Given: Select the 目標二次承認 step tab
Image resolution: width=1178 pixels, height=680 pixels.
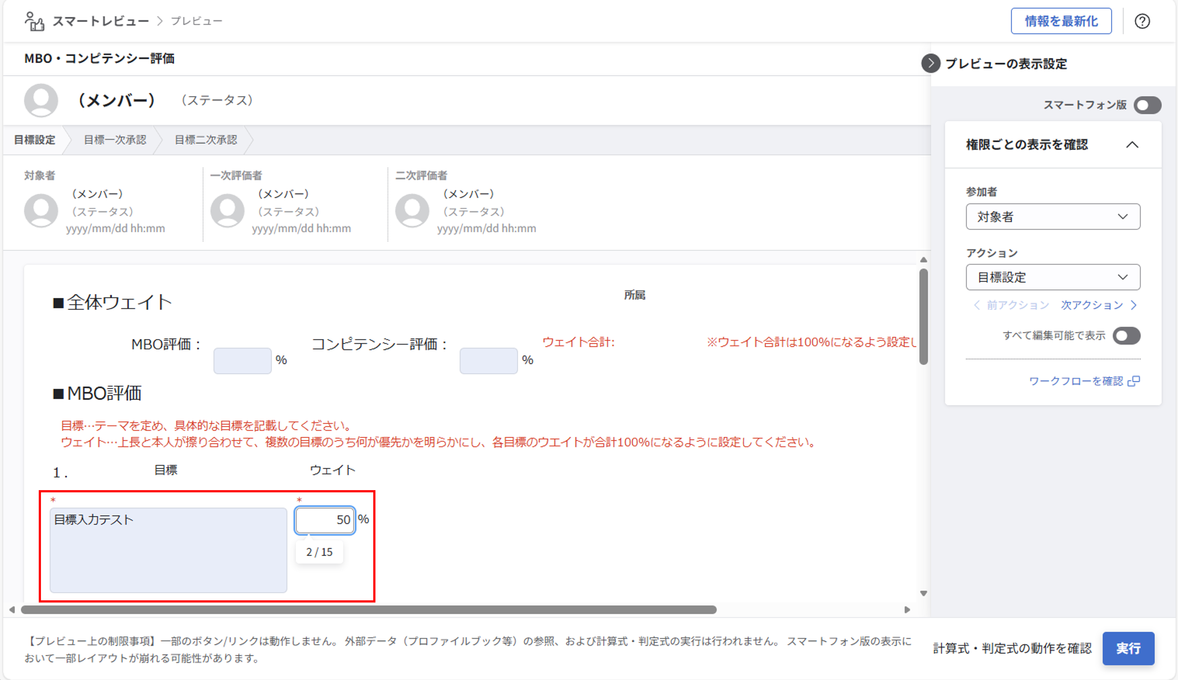Looking at the screenshot, I should [206, 140].
